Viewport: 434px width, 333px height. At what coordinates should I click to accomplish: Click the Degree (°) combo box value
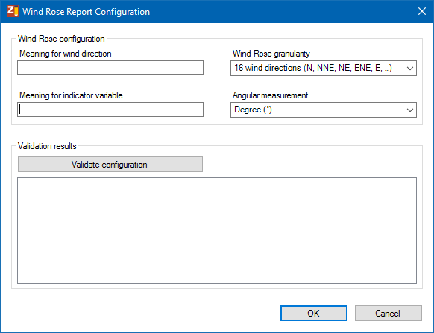point(253,110)
